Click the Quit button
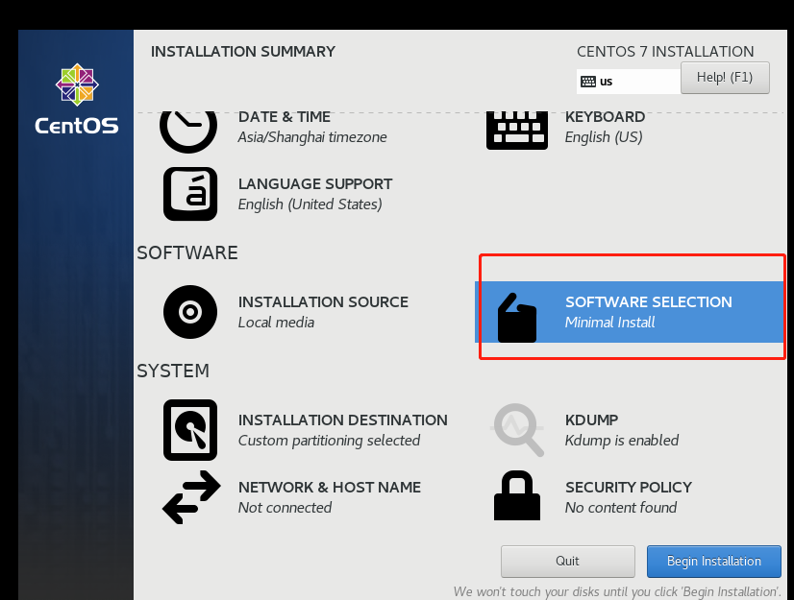 point(568,561)
